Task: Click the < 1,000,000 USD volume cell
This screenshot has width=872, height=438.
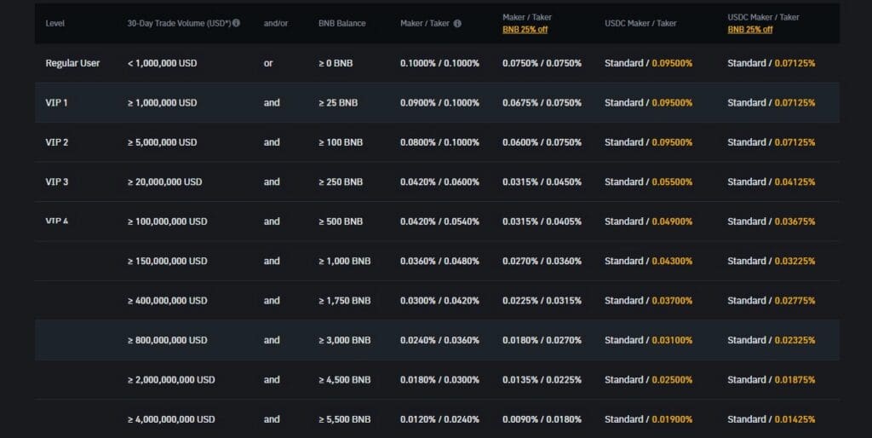Action: pyautogui.click(x=163, y=63)
